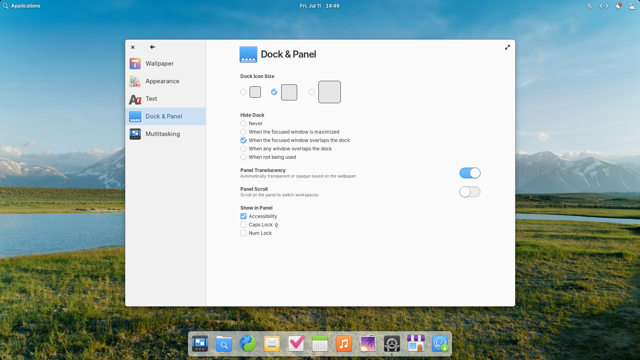
Task: Choose the medium dock icon size
Action: 274,92
